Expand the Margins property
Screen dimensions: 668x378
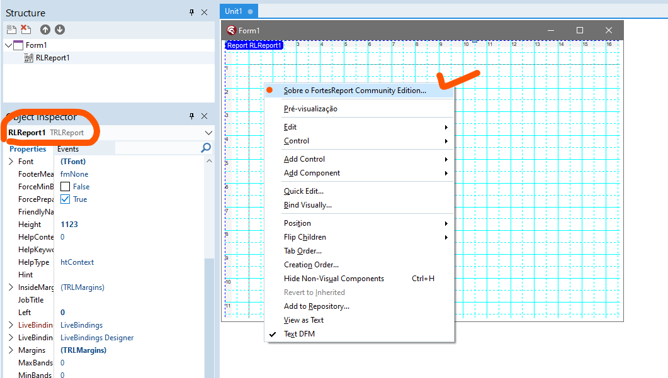click(x=11, y=350)
